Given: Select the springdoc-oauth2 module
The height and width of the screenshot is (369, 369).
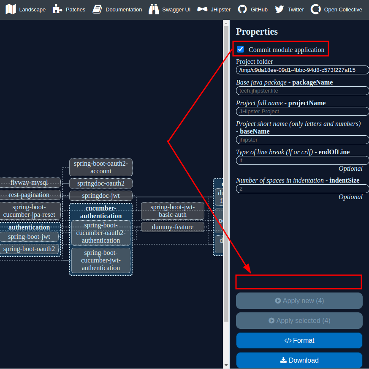Looking at the screenshot, I should point(101,183).
